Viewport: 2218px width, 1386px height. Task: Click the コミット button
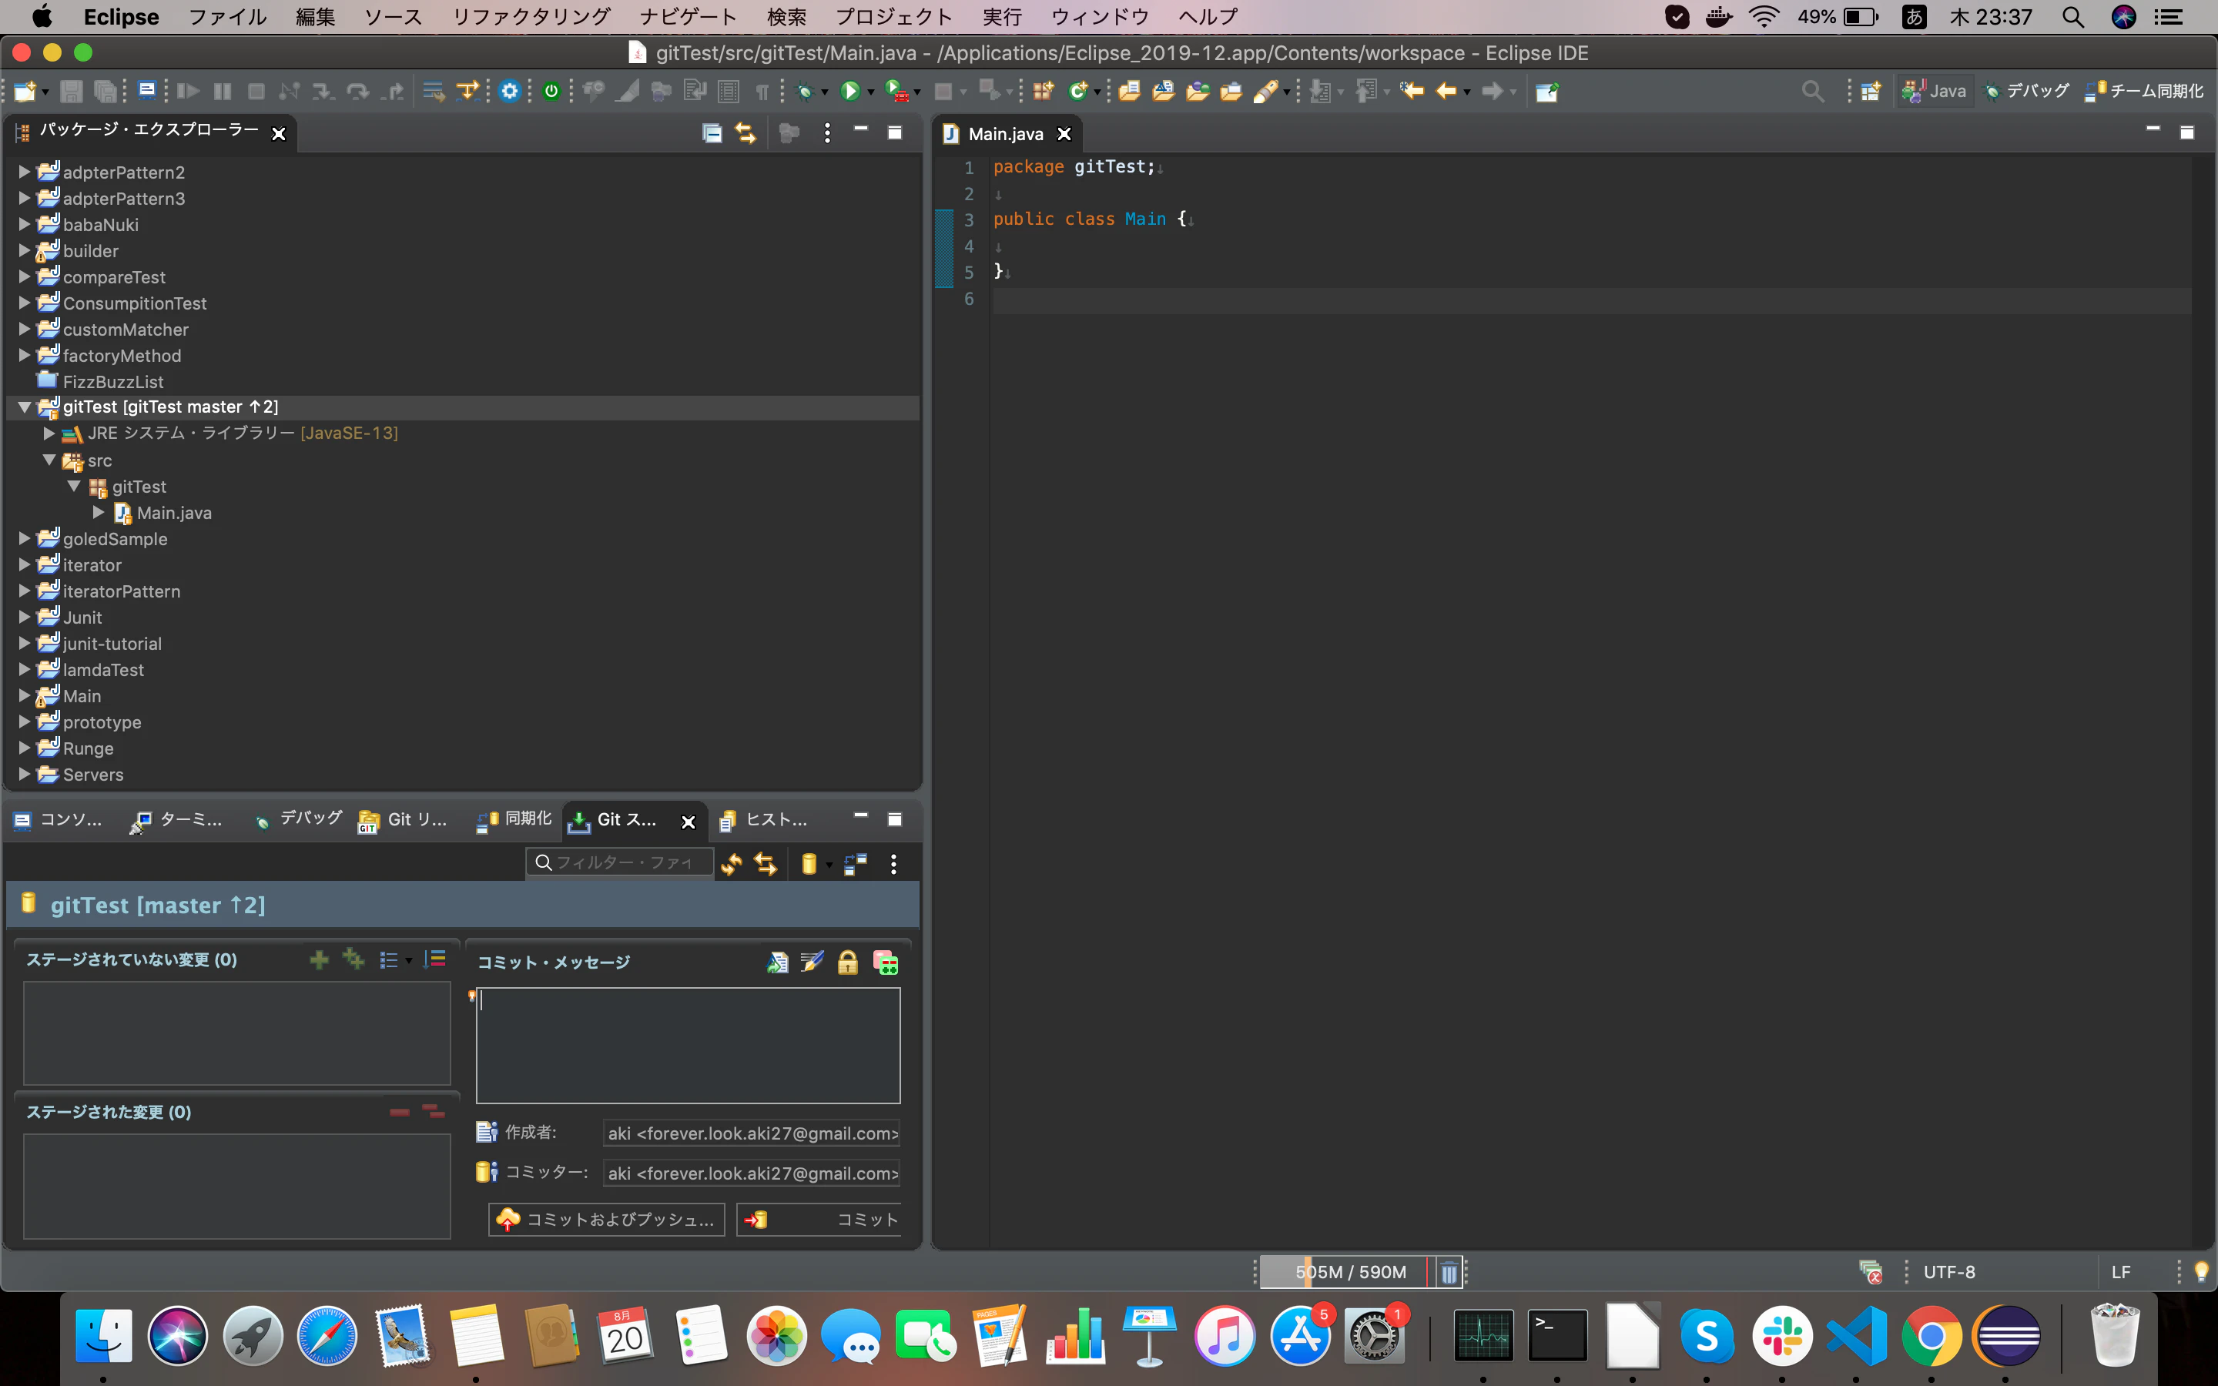tap(819, 1219)
